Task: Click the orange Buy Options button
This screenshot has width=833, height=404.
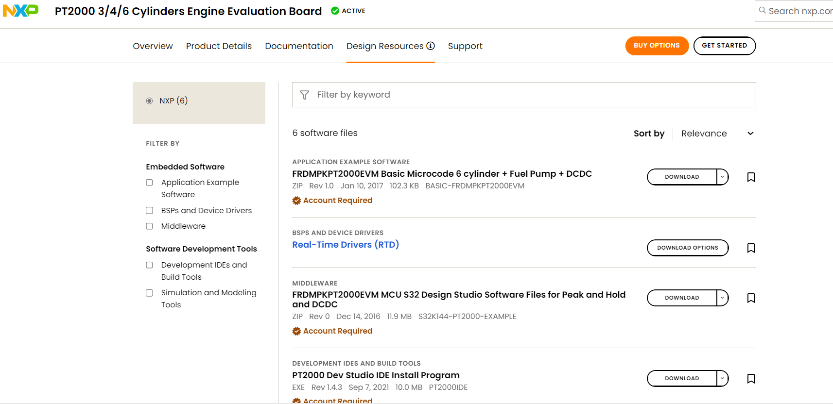Action: [x=657, y=46]
